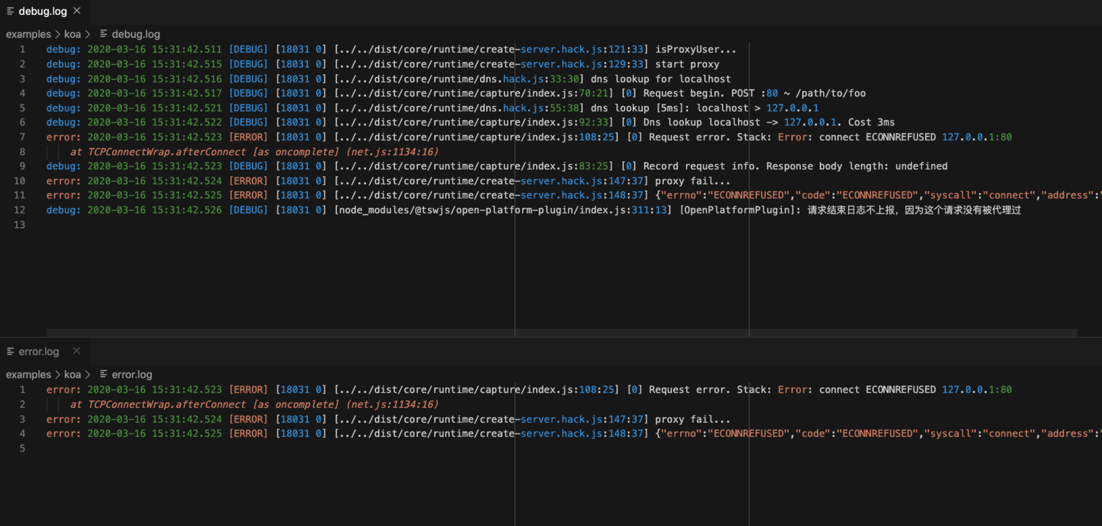Click file icon on debug.log tab

11,11
